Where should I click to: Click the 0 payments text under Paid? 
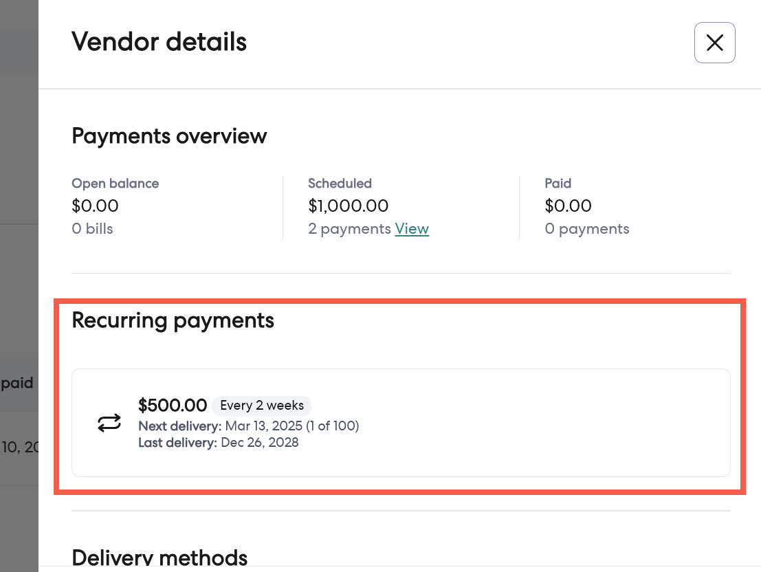(x=586, y=229)
